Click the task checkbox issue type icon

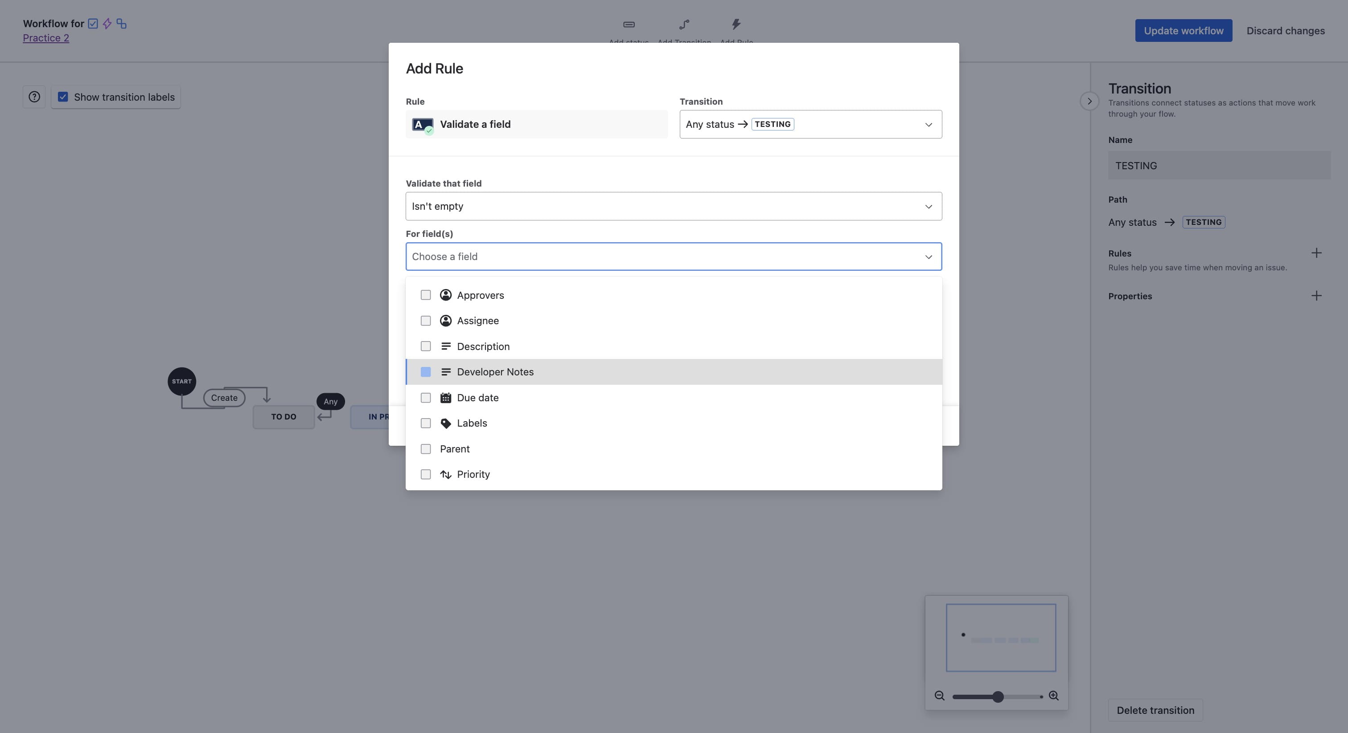coord(93,24)
